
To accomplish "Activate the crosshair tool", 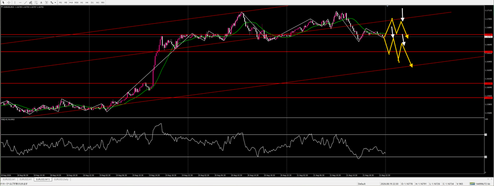I will [9, 2].
